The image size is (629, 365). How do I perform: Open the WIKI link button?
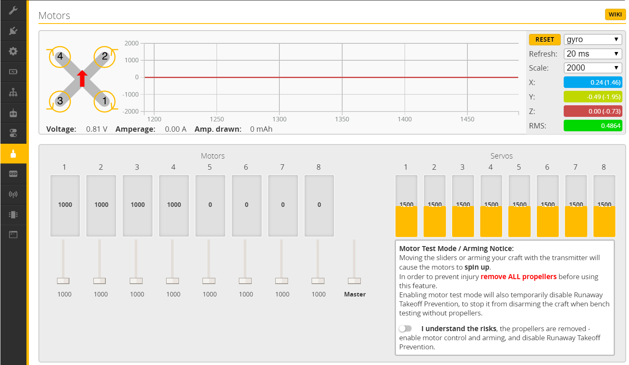coord(615,14)
